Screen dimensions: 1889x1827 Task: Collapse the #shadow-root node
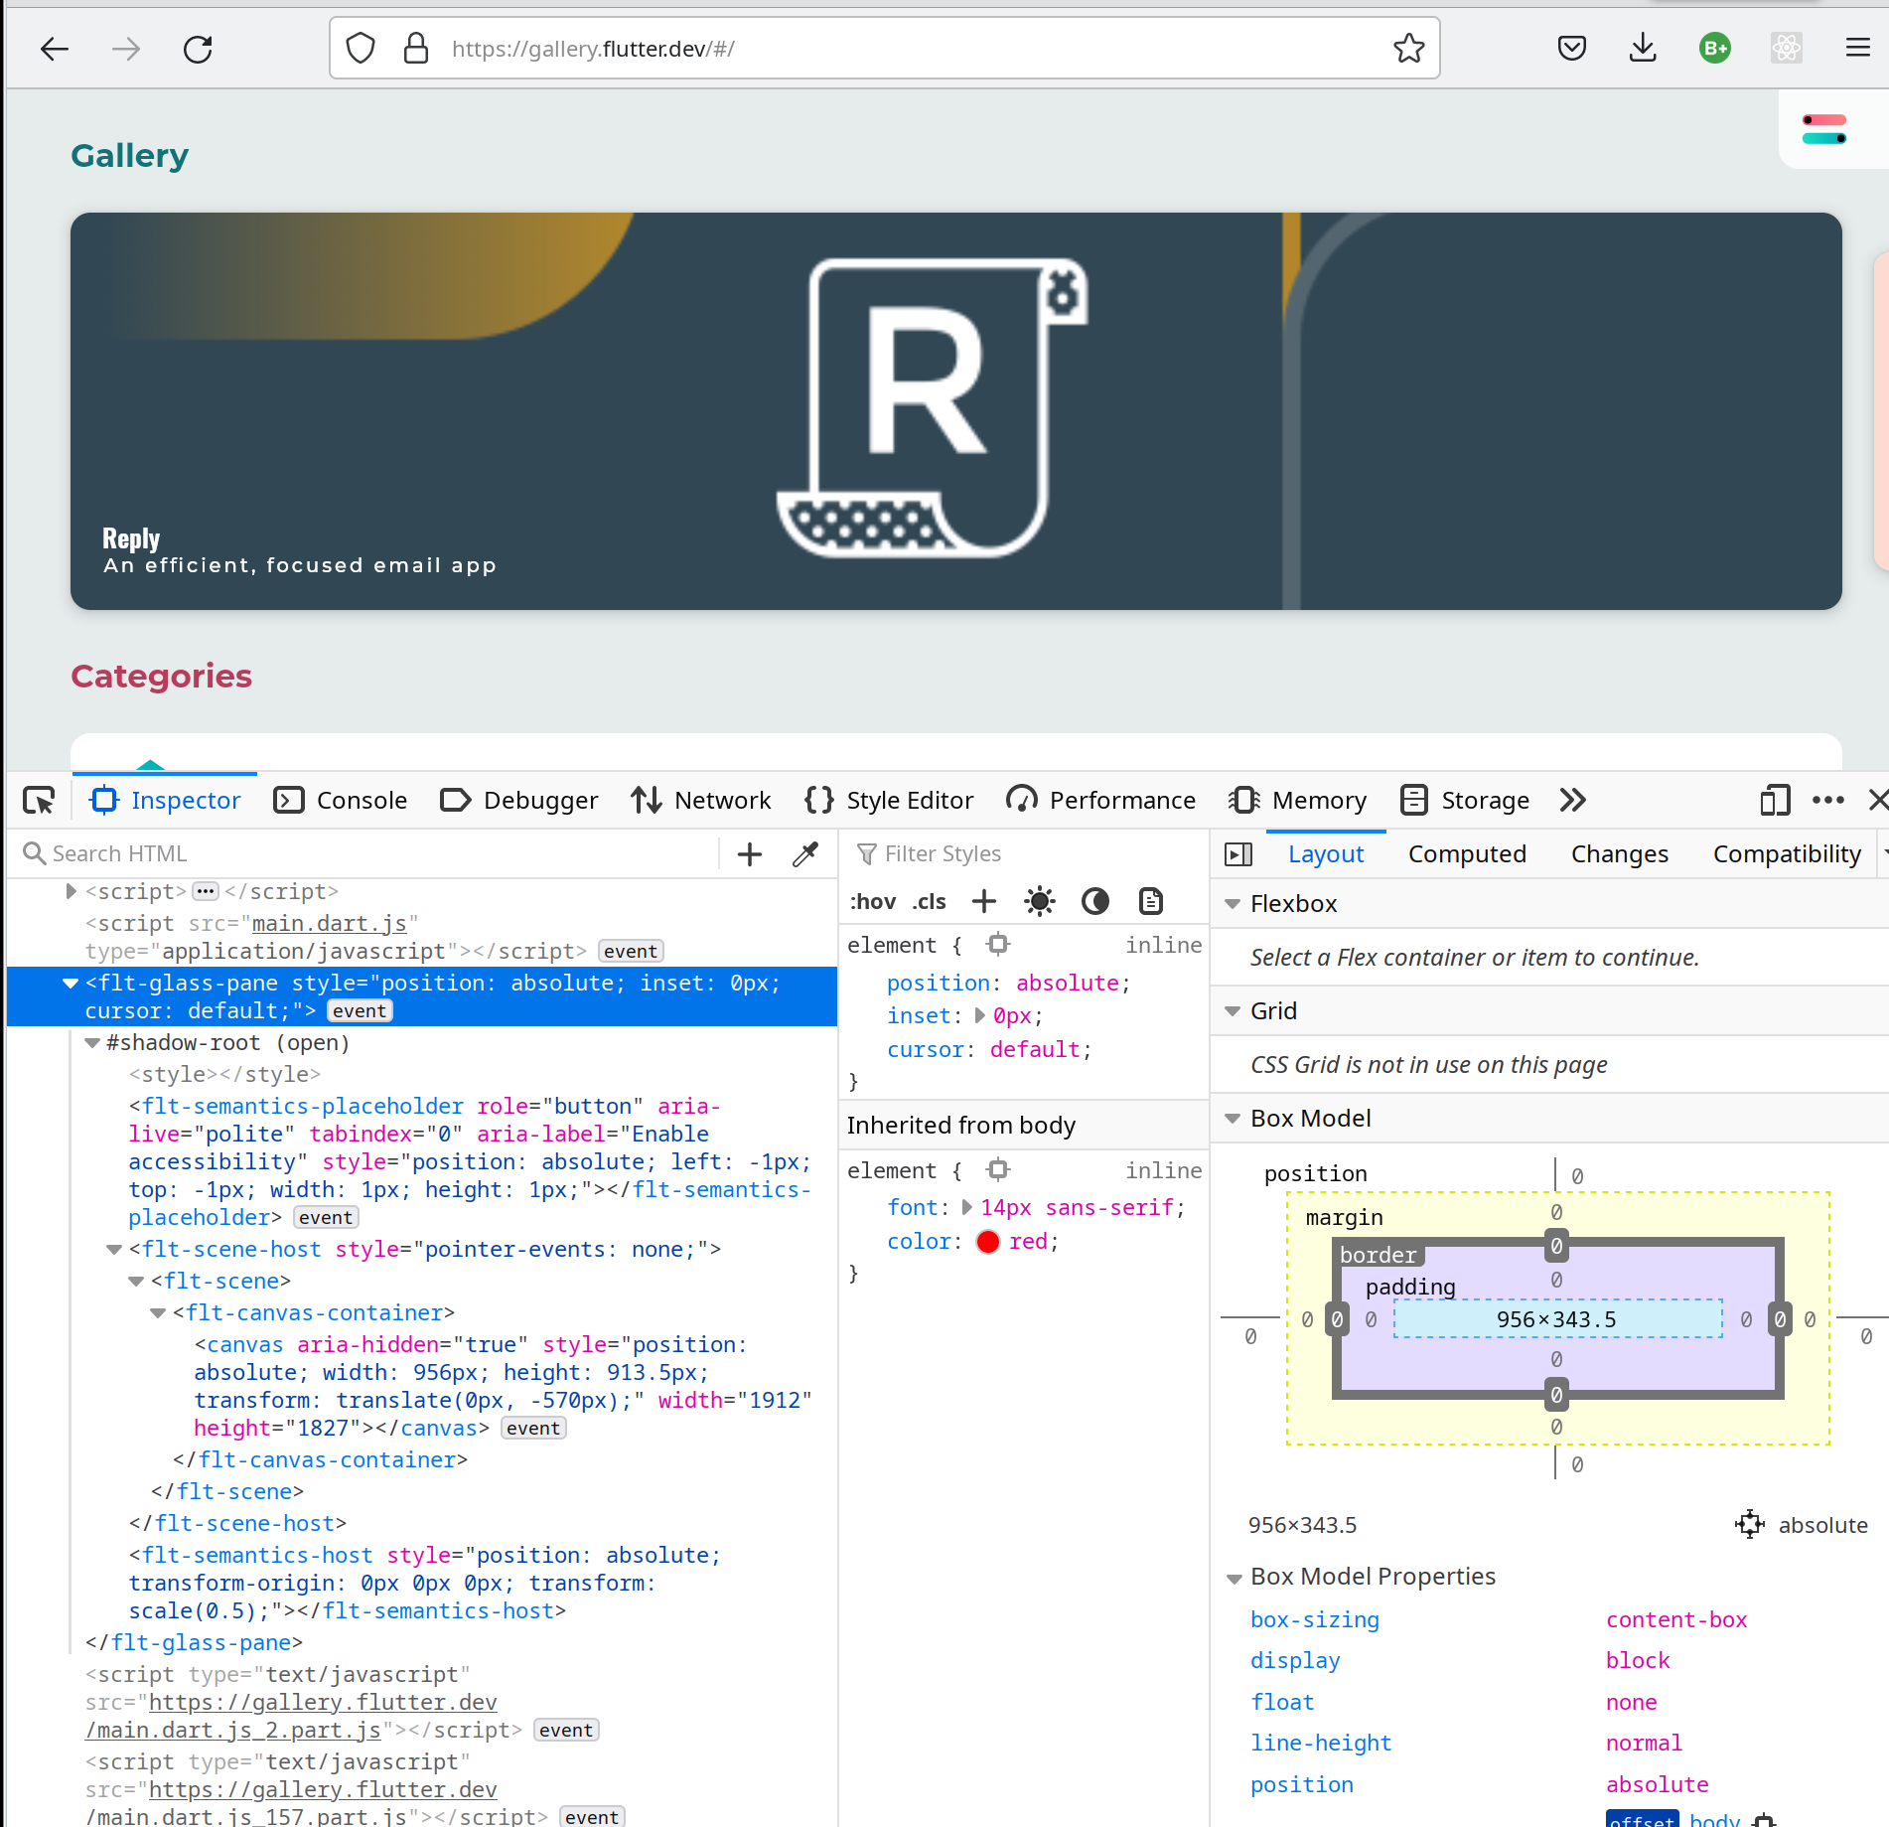(92, 1042)
